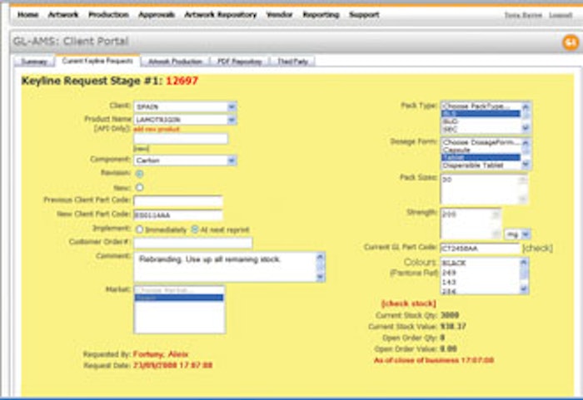This screenshot has height=400, width=583.
Task: Focus the New Client Part Code field
Action: [178, 215]
